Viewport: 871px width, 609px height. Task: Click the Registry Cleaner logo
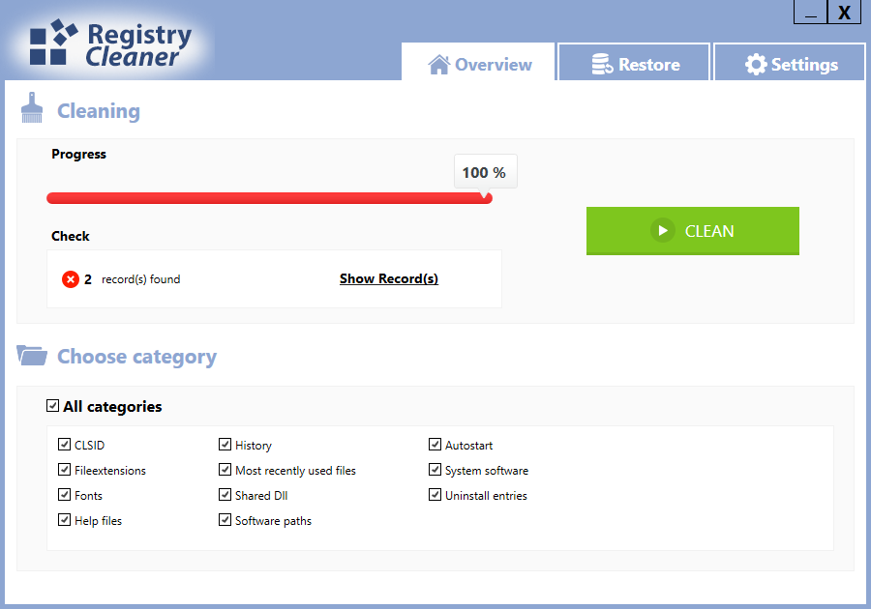tap(110, 44)
